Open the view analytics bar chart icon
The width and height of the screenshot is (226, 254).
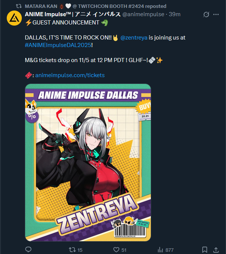tap(160, 250)
